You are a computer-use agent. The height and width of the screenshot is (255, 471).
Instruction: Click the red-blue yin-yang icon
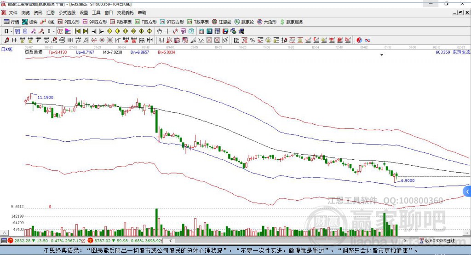(x=359, y=41)
